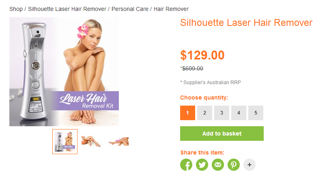Pick quantity 4
This screenshot has width=327, height=176.
[239, 113]
